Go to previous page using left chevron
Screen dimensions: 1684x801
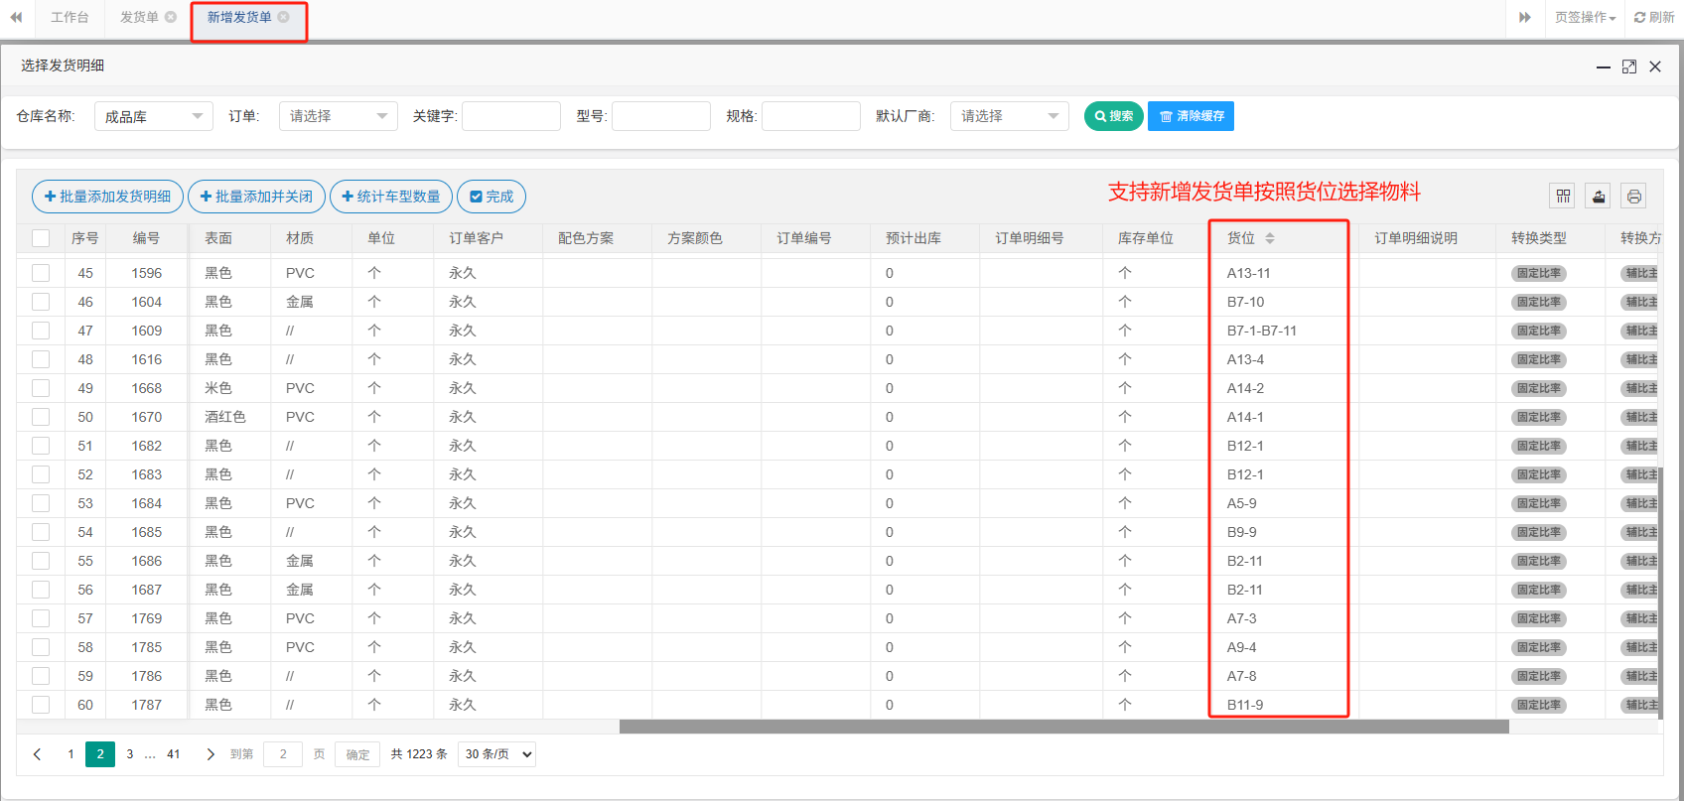38,754
